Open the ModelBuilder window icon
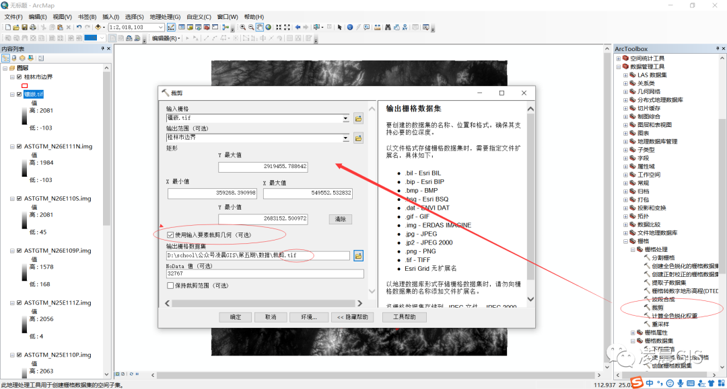 (x=226, y=28)
